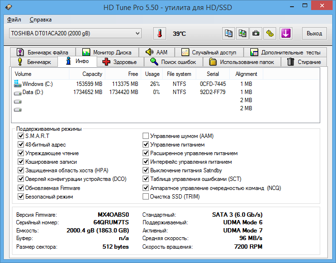Screen dimensions: 336x263
Task: Sort by the Free column header
Action: [123, 74]
